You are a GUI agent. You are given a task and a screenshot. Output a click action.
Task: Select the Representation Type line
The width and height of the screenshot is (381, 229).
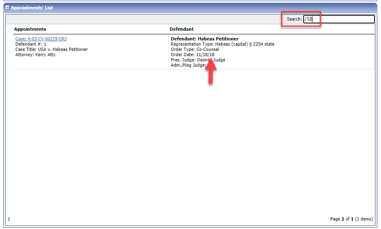[x=223, y=44]
